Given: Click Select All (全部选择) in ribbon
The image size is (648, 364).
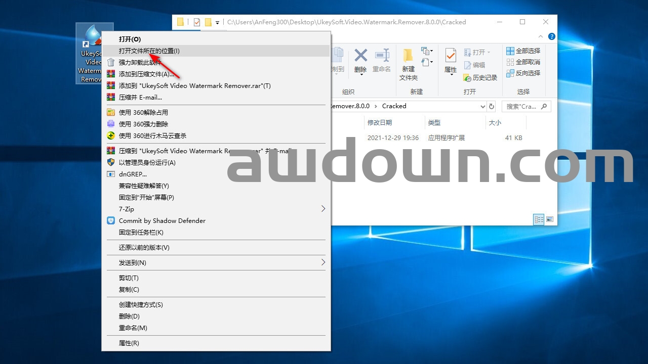Looking at the screenshot, I should (523, 51).
